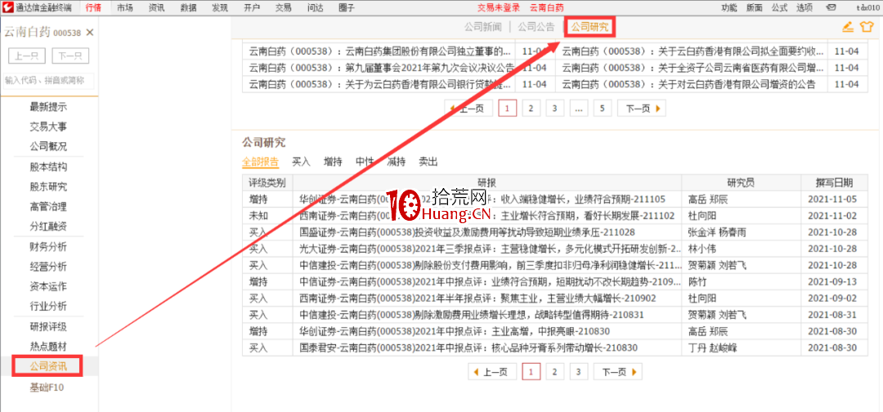Click the 交易未登录 status link
Viewport: 883px width, 412px height.
click(x=499, y=7)
